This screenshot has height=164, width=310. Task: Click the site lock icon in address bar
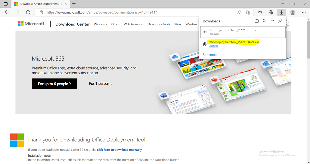click(x=41, y=12)
